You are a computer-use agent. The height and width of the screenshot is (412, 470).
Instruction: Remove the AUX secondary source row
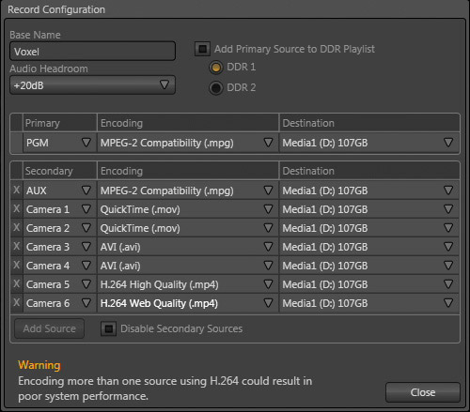[17, 190]
